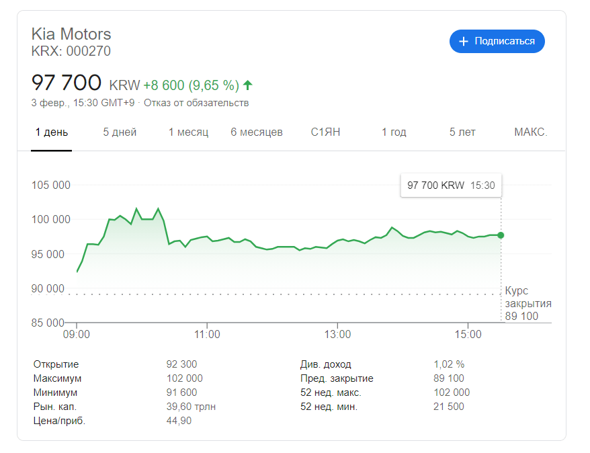590x453 pixels.
Task: Select the 1 день tab
Action: pos(52,132)
